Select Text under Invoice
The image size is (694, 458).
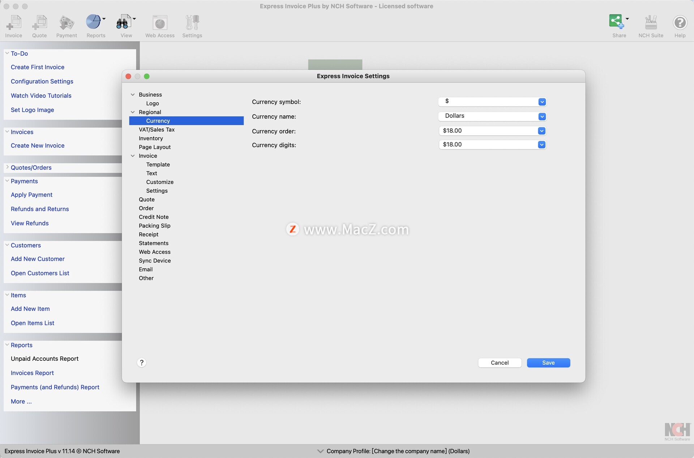point(151,173)
